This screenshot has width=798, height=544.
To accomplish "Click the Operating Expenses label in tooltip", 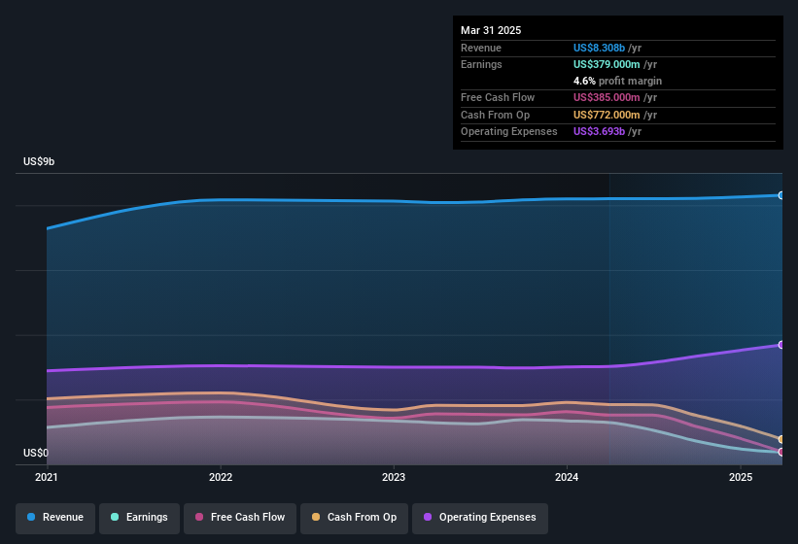I will [509, 132].
